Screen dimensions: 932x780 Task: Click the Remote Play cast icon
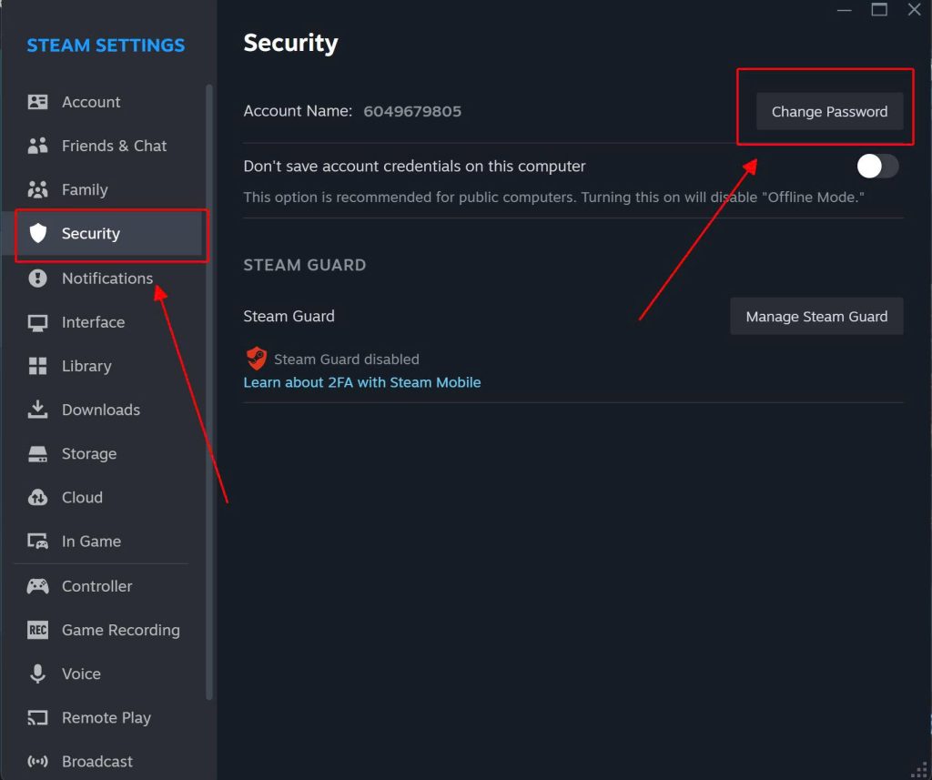[37, 717]
